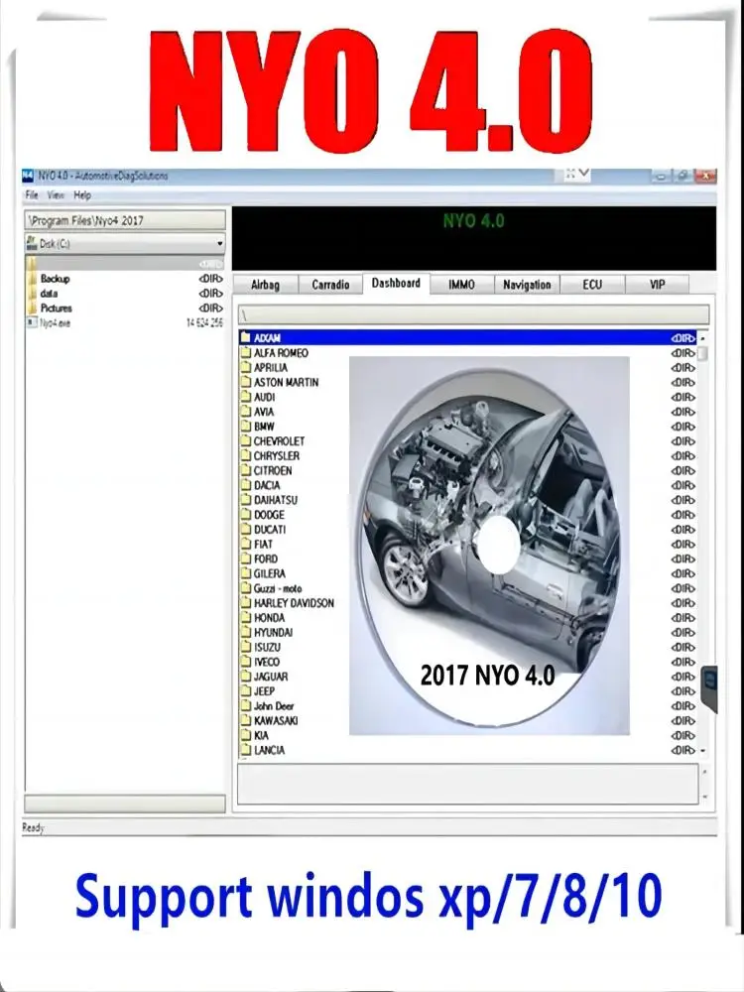
Task: Select the Backup folder icon
Action: click(x=32, y=279)
